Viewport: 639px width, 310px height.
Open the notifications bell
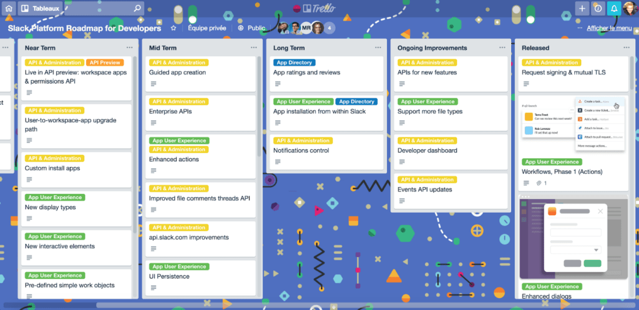pyautogui.click(x=614, y=8)
